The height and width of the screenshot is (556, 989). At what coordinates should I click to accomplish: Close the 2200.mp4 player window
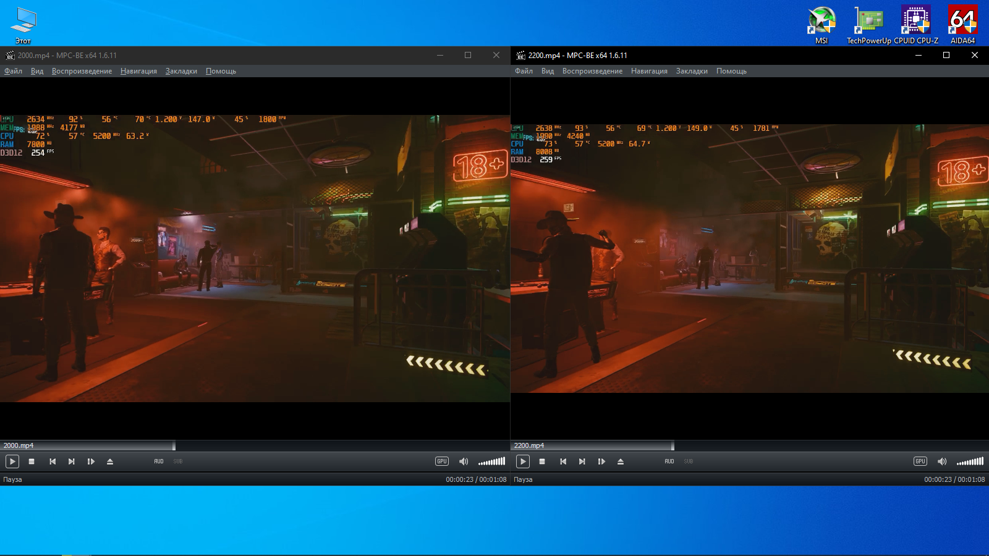975,55
